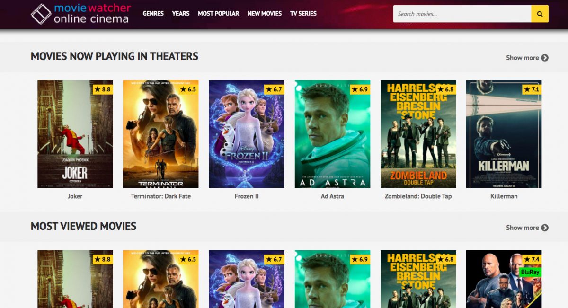
Task: Expand the Years menu
Action: [x=180, y=13]
